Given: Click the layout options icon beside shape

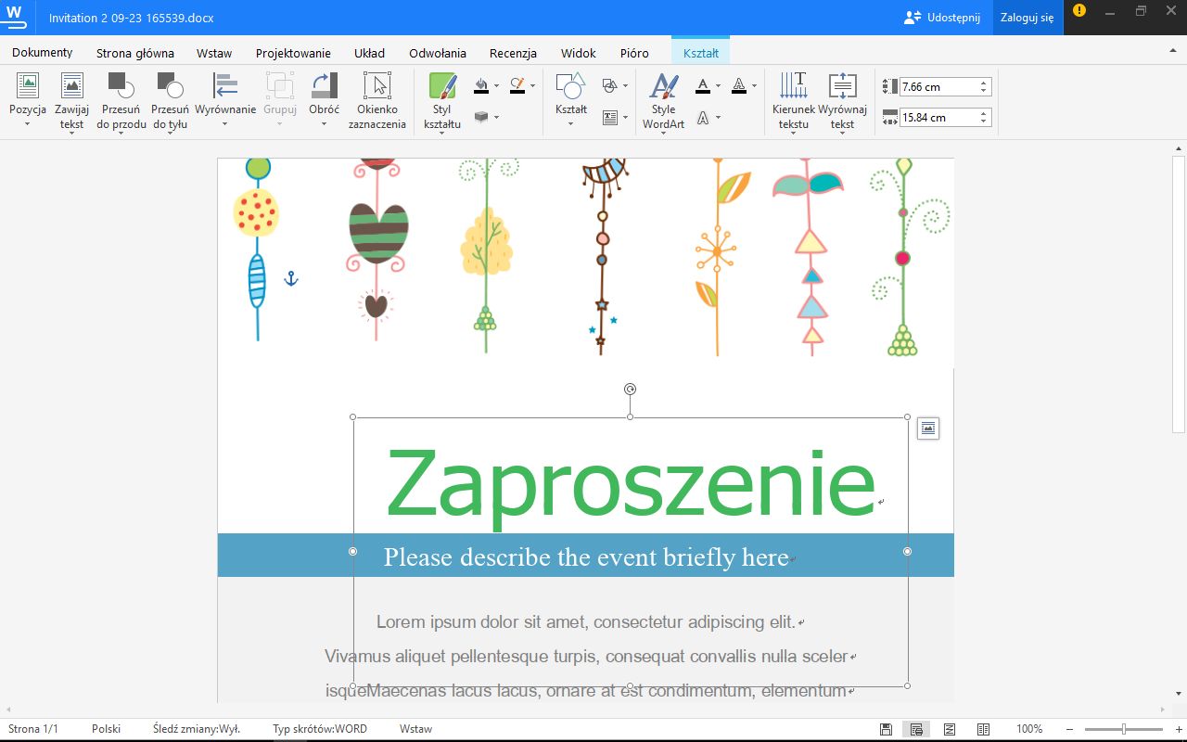Looking at the screenshot, I should coord(928,428).
